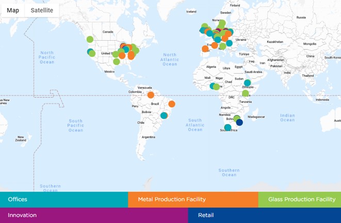Show Glass Production Facility locations
The image size is (341, 223).
[300, 199]
